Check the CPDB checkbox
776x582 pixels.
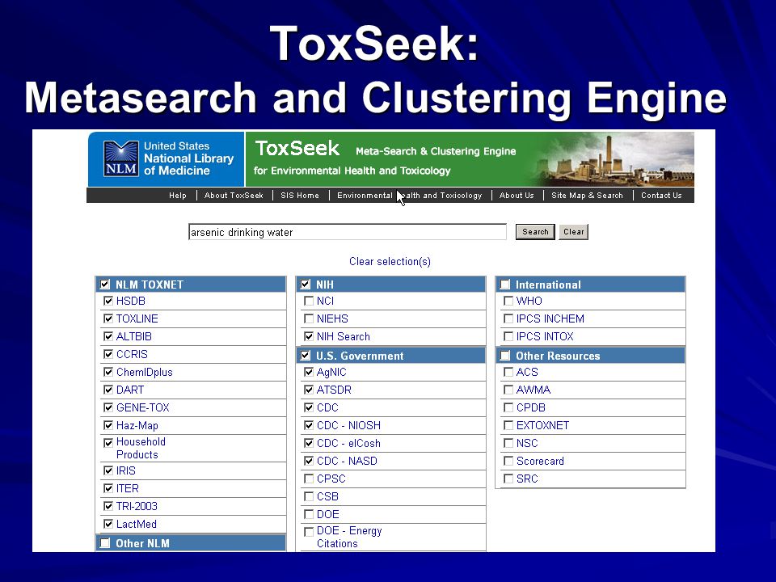508,407
